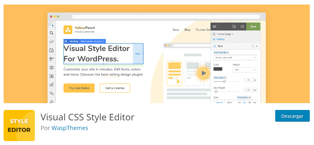Click the Font Size value field 44

(248, 80)
